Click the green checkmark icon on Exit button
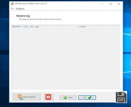Screen dimensions: 131x107 90,98
